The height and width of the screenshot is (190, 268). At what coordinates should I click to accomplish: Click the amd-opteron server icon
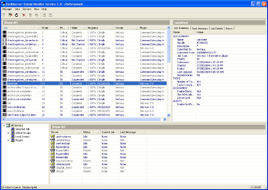pyautogui.click(x=53, y=137)
